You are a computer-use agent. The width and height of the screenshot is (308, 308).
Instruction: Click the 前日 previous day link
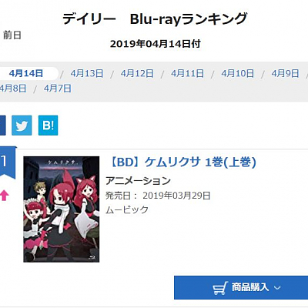[x=12, y=35]
